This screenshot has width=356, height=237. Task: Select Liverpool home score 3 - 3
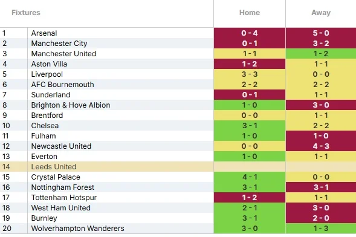click(250, 74)
